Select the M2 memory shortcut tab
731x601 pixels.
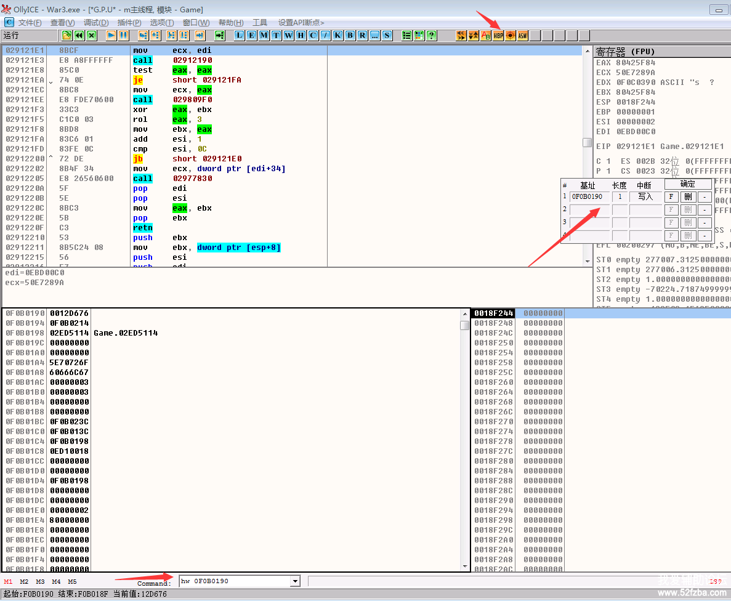(24, 581)
